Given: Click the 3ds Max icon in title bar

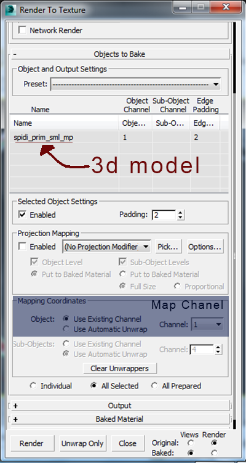Looking at the screenshot, I should tap(10, 9).
